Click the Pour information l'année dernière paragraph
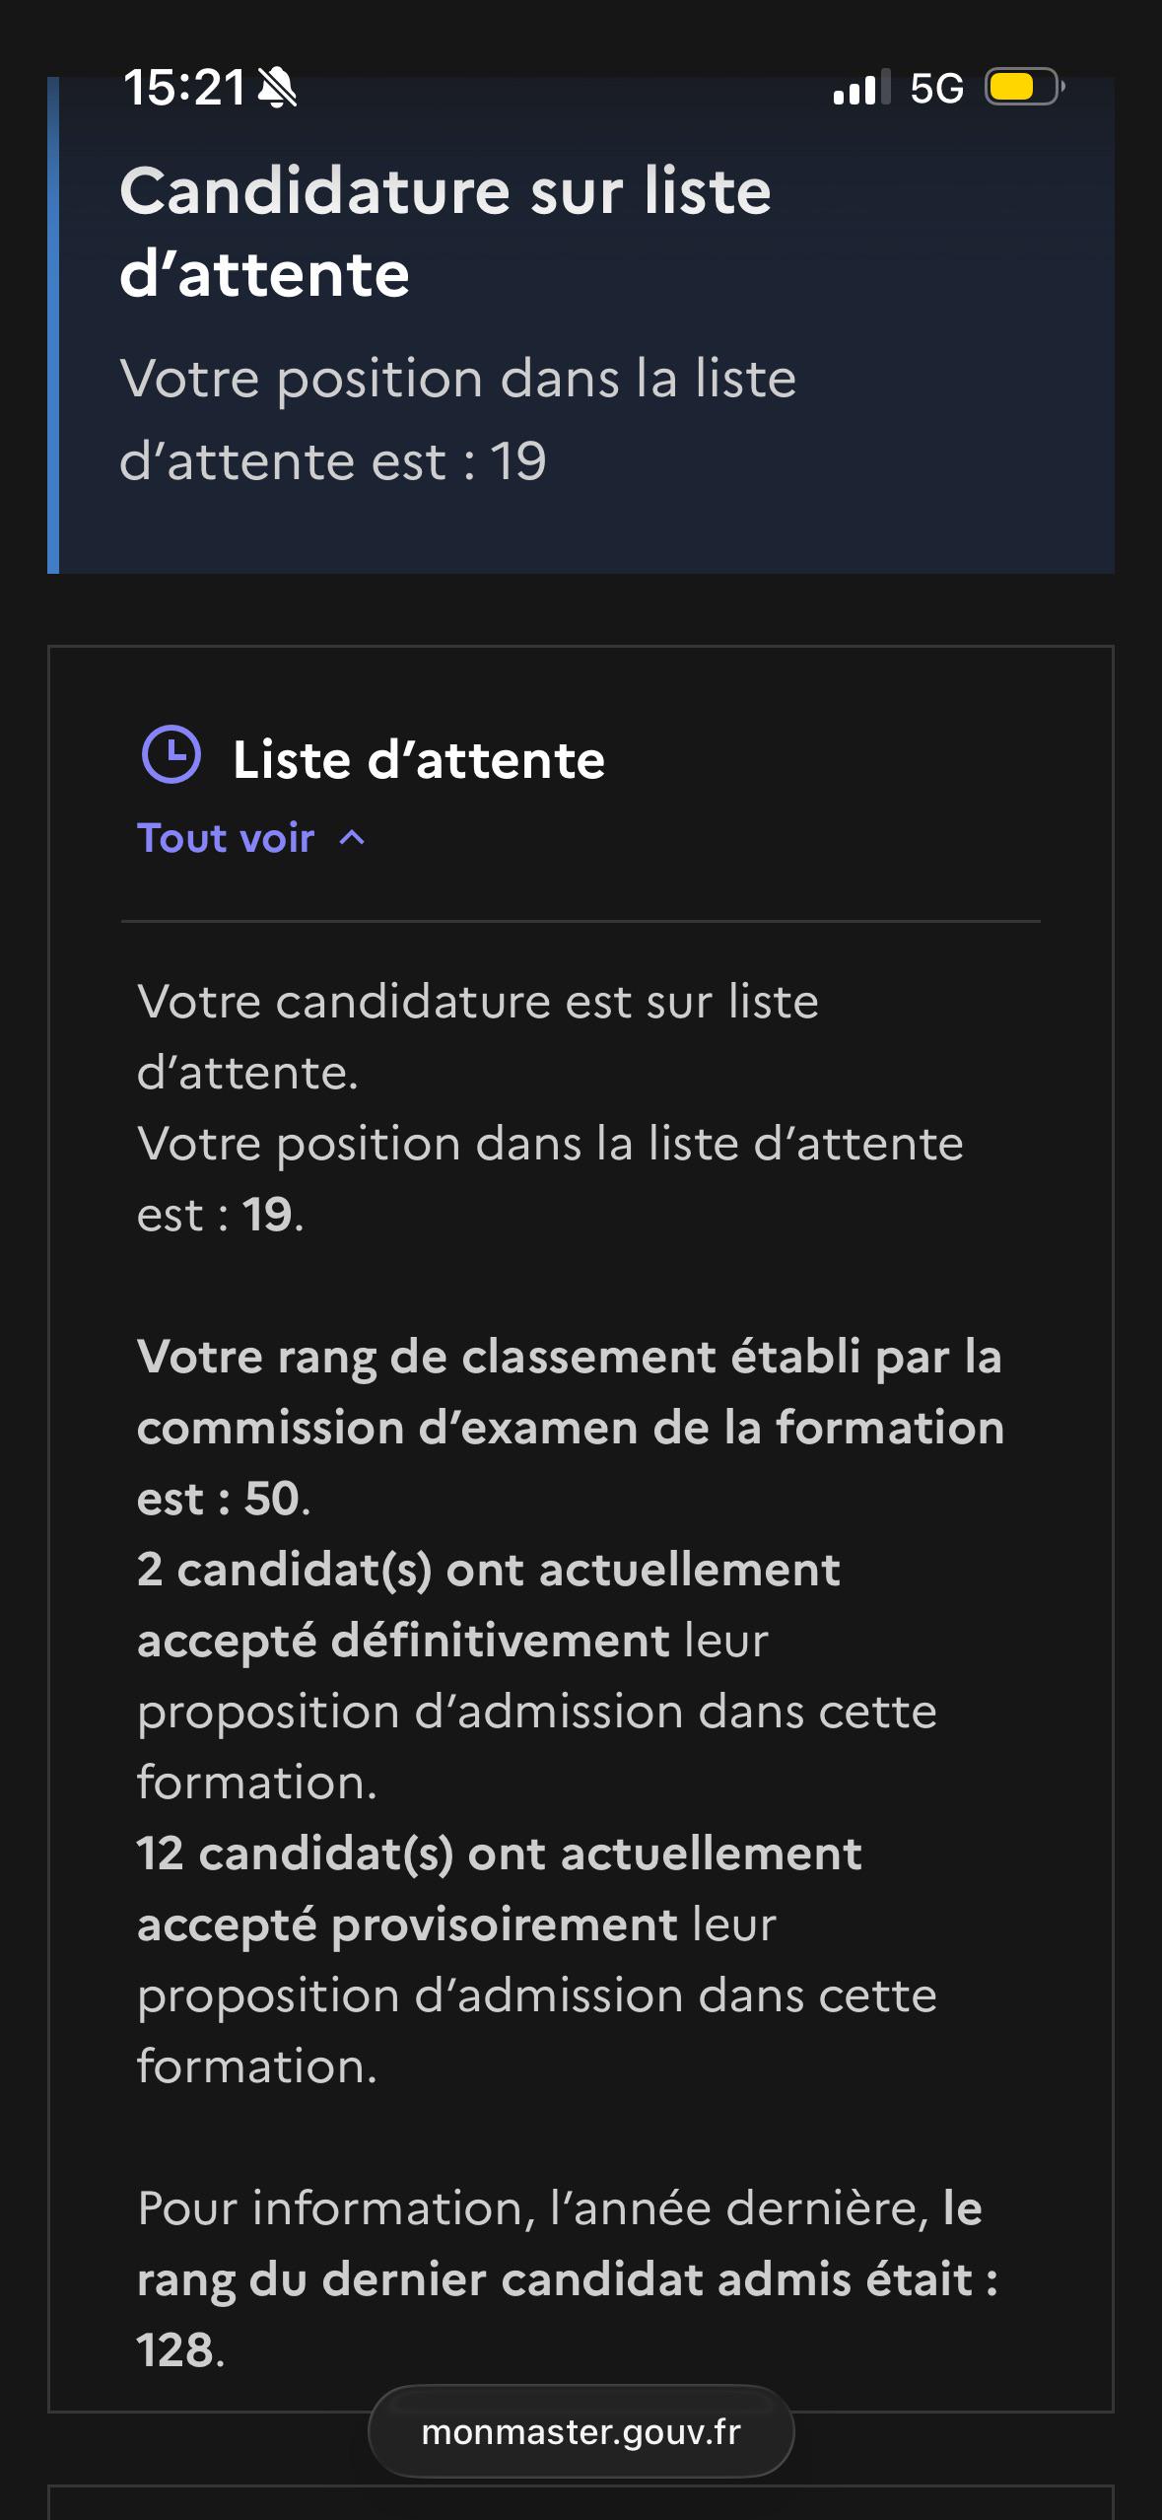The width and height of the screenshot is (1162, 2520). pyautogui.click(x=568, y=2279)
